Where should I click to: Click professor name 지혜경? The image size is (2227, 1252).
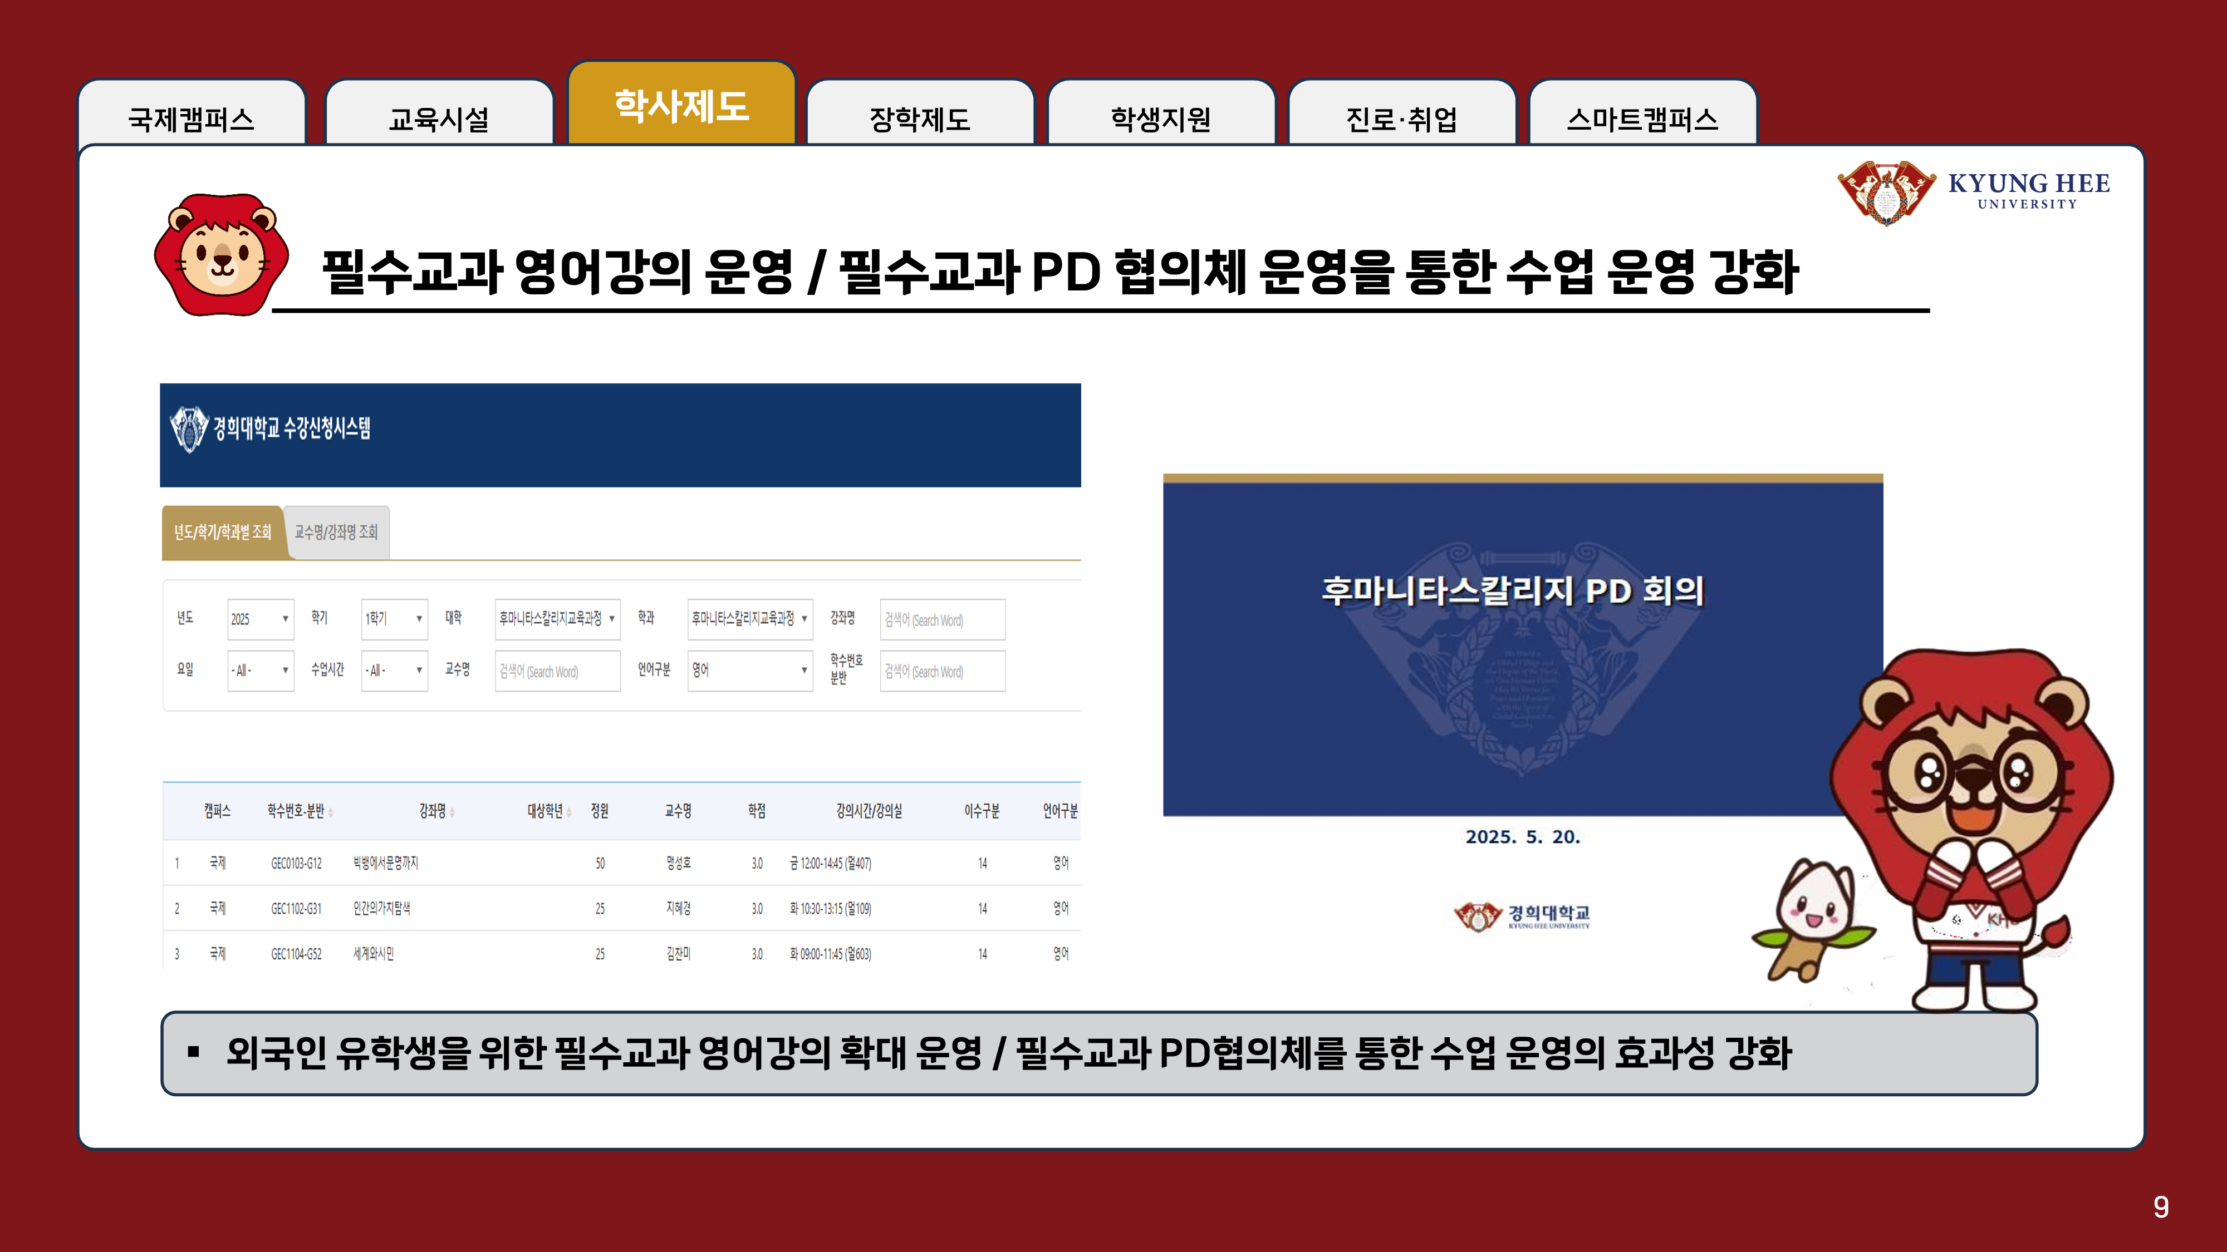[678, 908]
